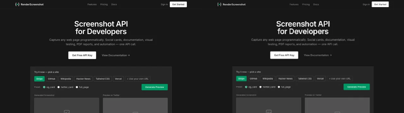Choose the full_page preset radio on the blurred page
Image resolution: width=404 pixels, height=113 pixels.
tap(279, 87)
